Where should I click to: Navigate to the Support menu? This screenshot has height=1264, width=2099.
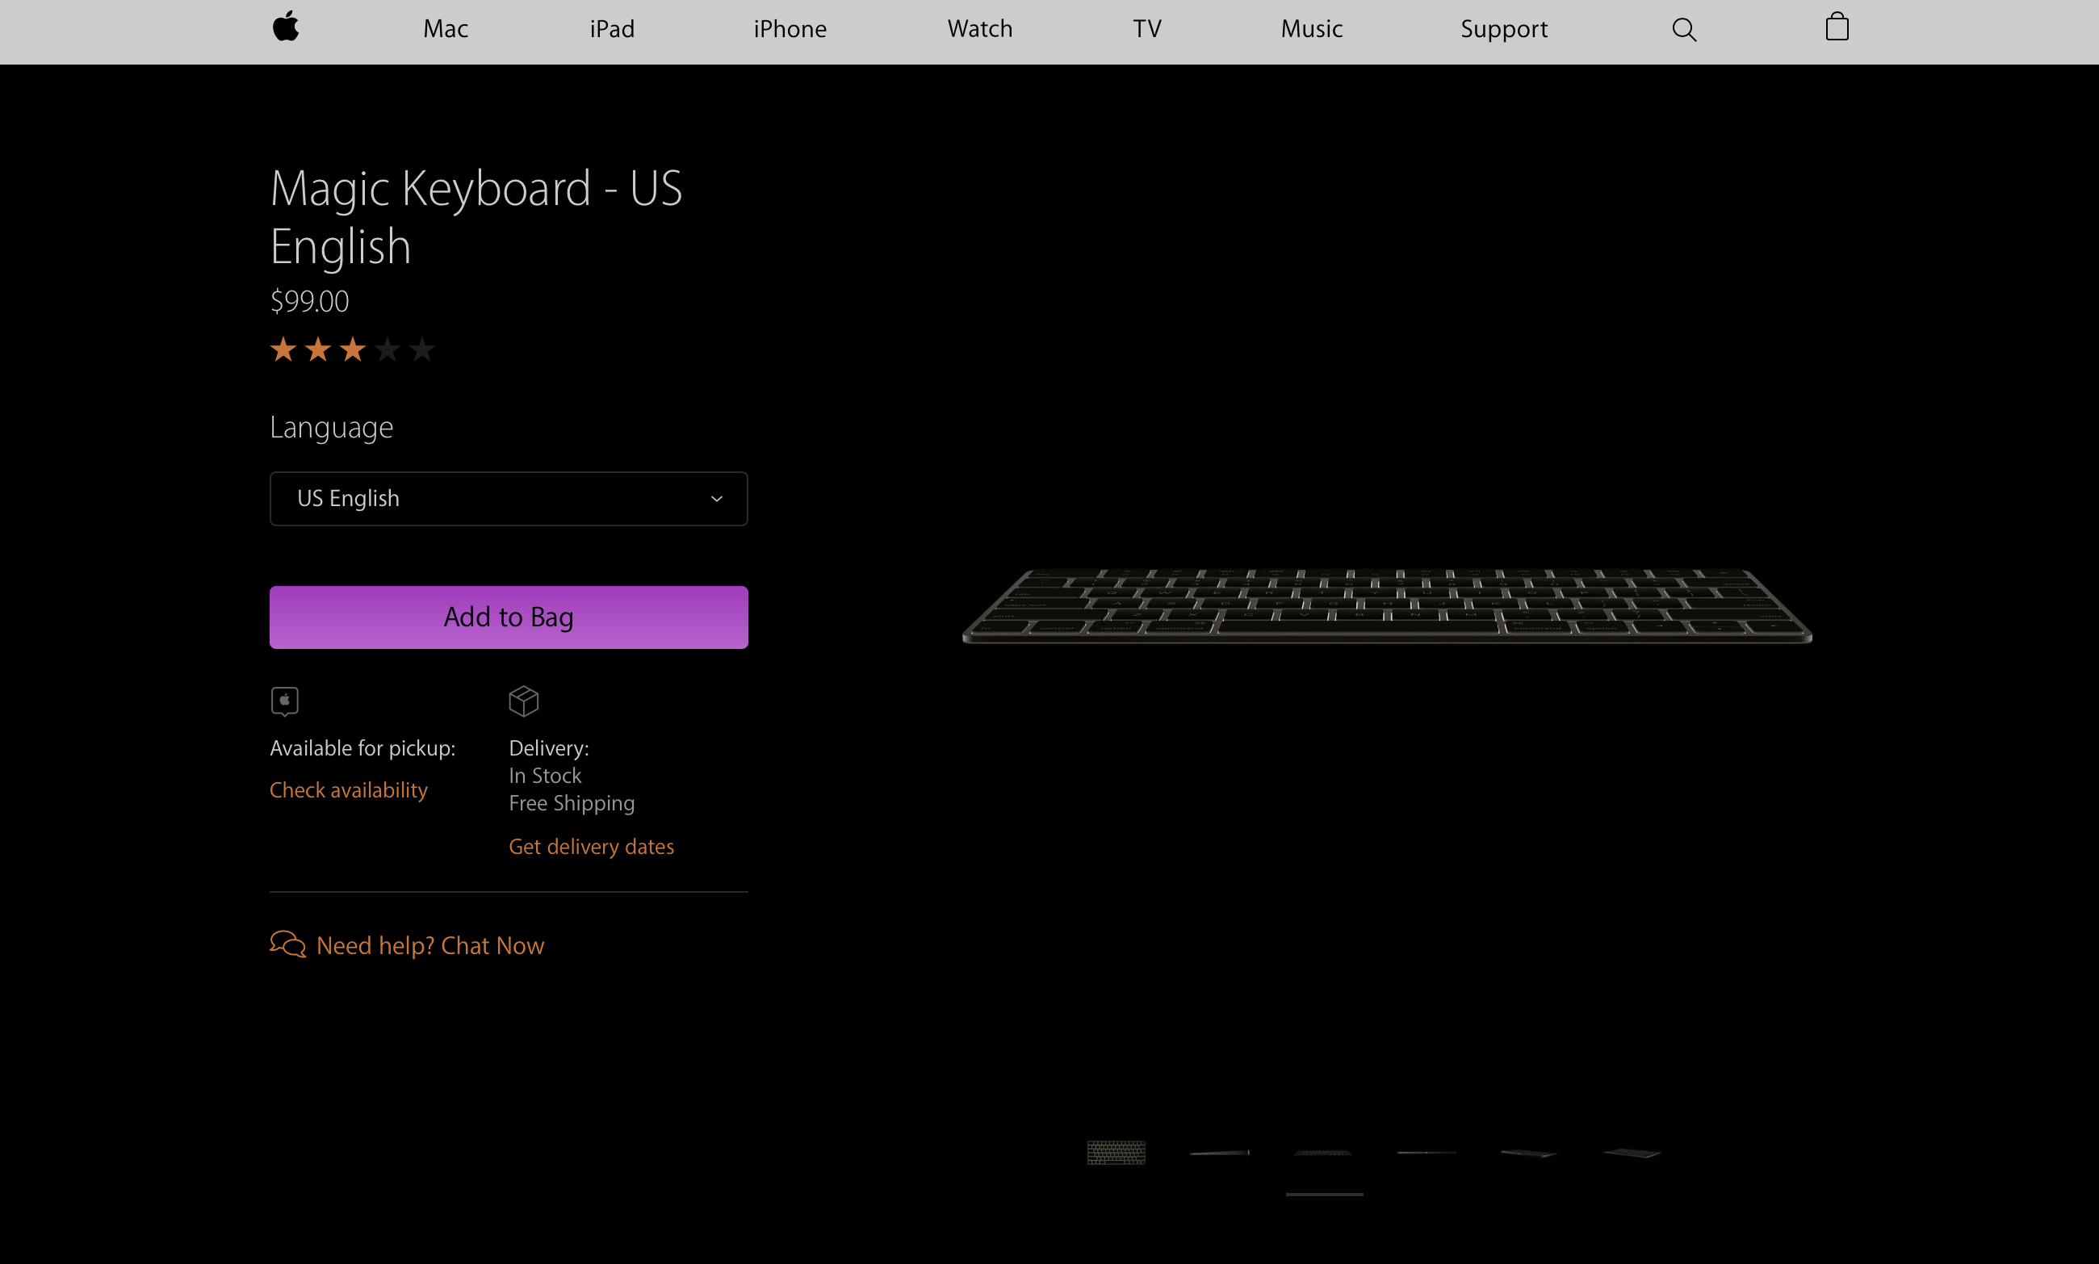pyautogui.click(x=1503, y=29)
